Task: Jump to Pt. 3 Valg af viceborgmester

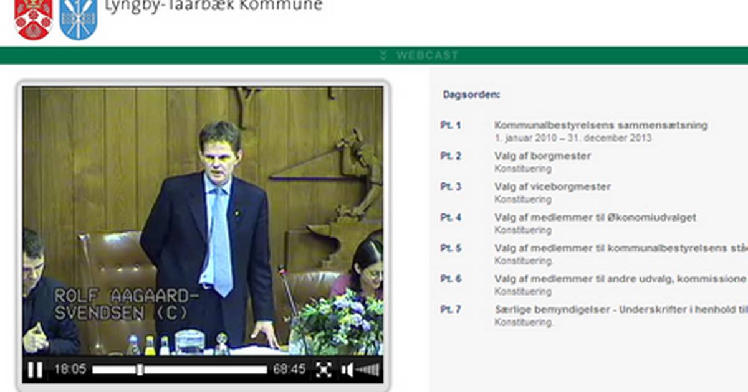Action: (552, 187)
